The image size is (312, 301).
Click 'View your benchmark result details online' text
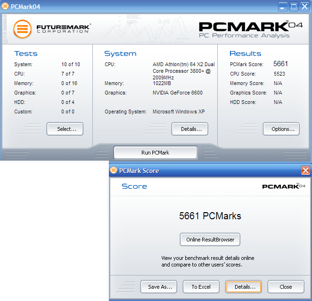[208, 258]
